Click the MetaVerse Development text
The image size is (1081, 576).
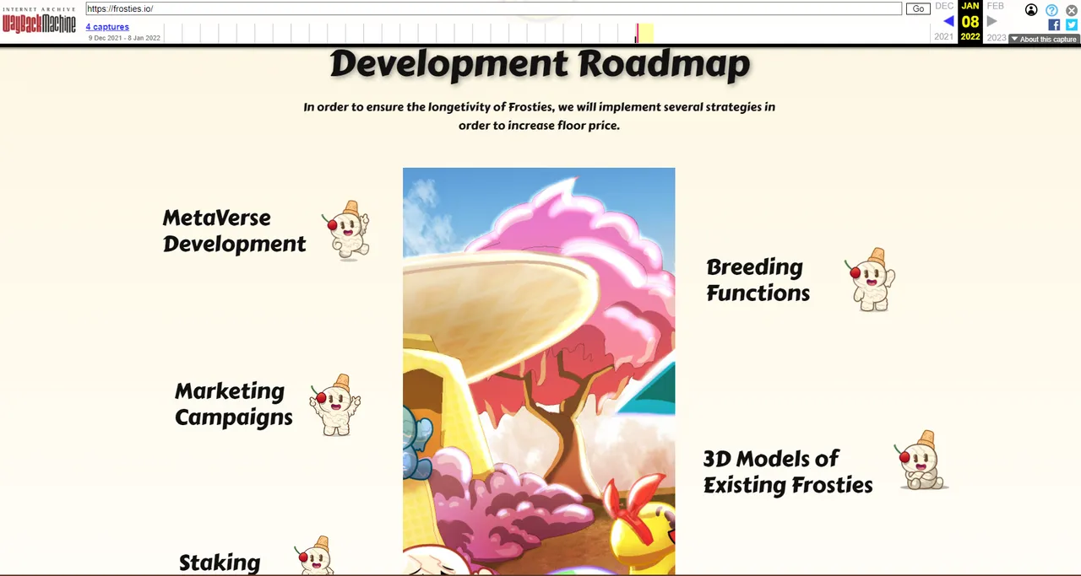234,231
